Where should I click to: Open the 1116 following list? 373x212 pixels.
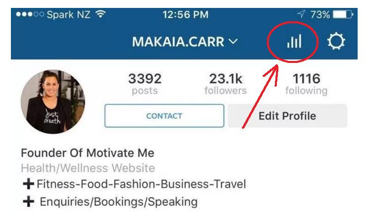click(307, 84)
